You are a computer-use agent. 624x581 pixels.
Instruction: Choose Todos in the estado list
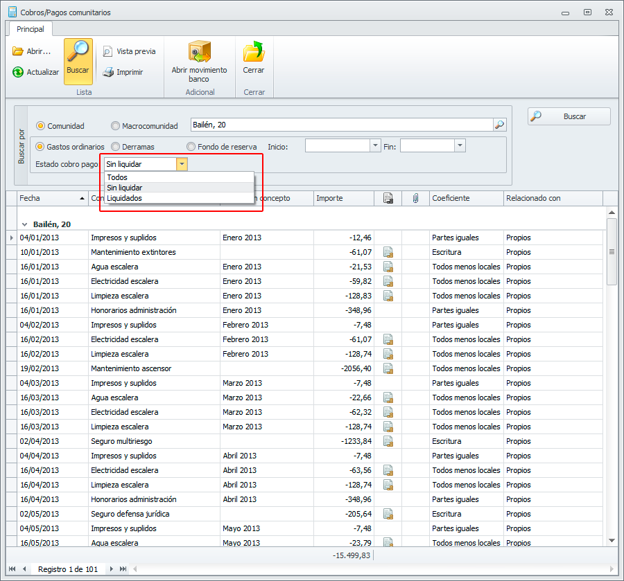pos(117,178)
